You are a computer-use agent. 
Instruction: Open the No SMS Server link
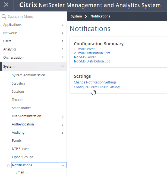[85, 57]
